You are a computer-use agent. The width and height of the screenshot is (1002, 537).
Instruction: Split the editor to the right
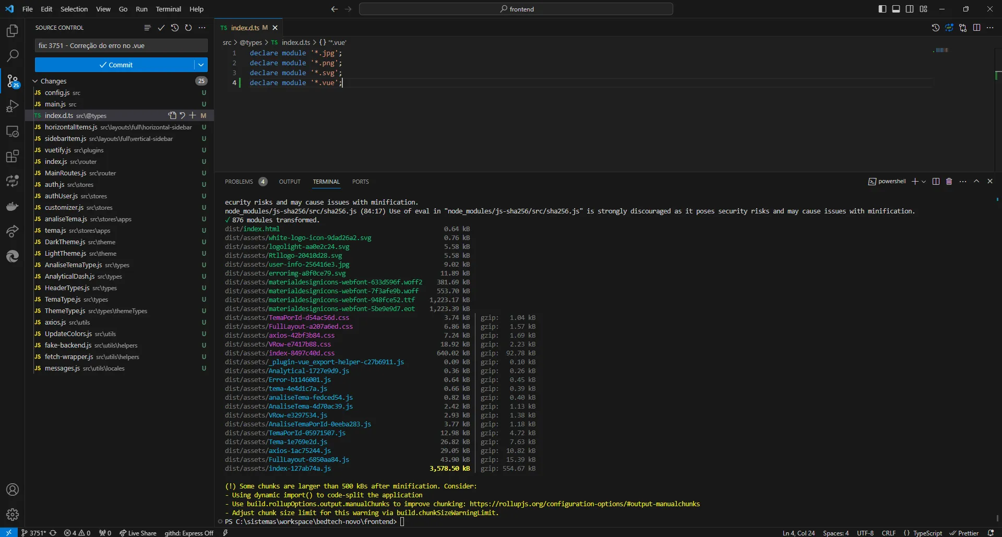pyautogui.click(x=976, y=28)
